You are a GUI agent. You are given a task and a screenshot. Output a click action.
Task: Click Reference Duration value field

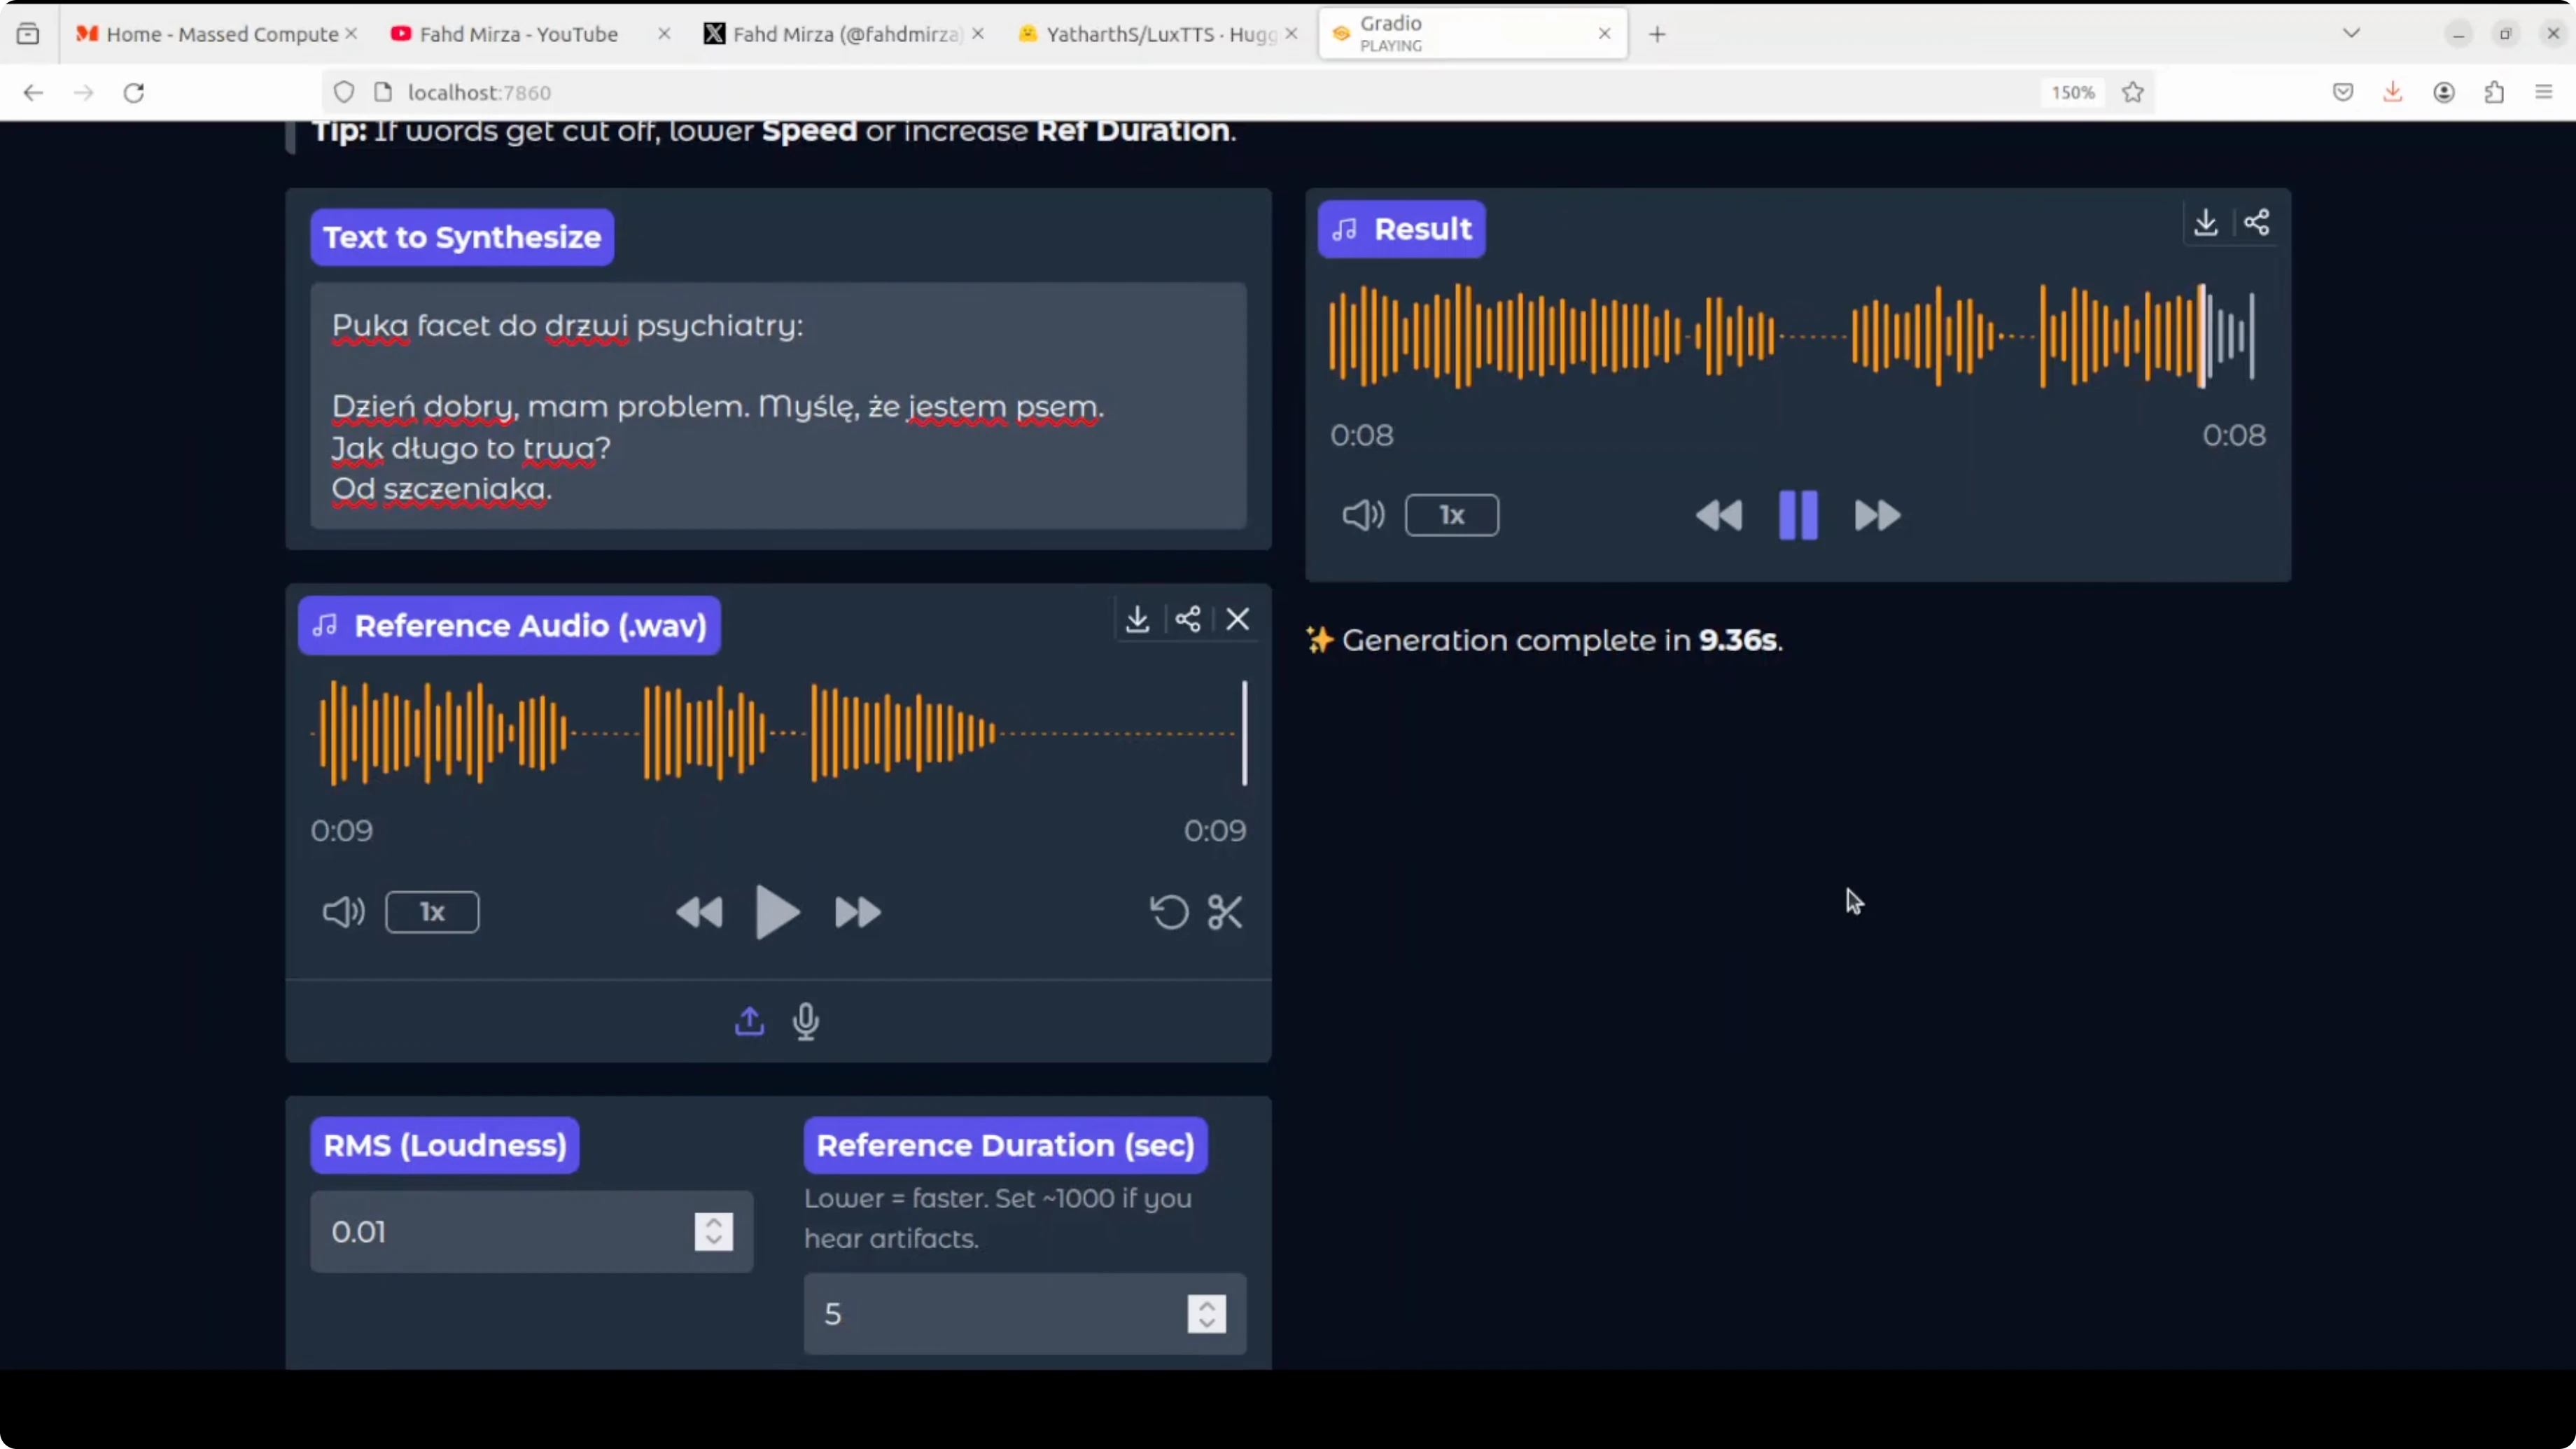[x=990, y=1313]
